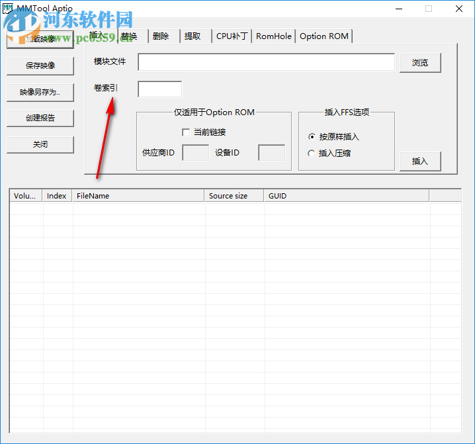The height and width of the screenshot is (444, 475).
Task: Click the 映像另存为.. button
Action: coord(40,92)
